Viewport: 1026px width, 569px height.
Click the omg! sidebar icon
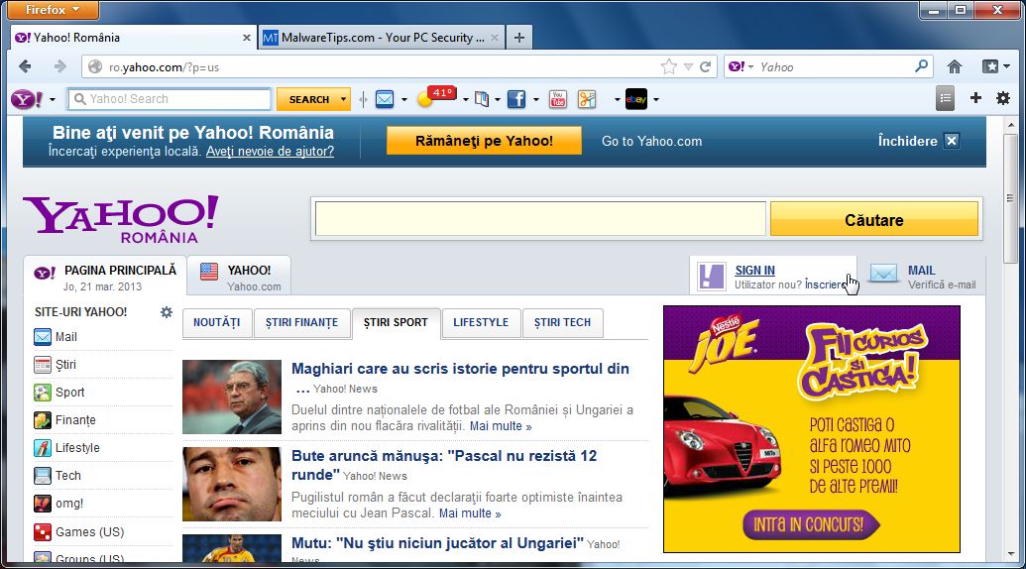pos(43,504)
